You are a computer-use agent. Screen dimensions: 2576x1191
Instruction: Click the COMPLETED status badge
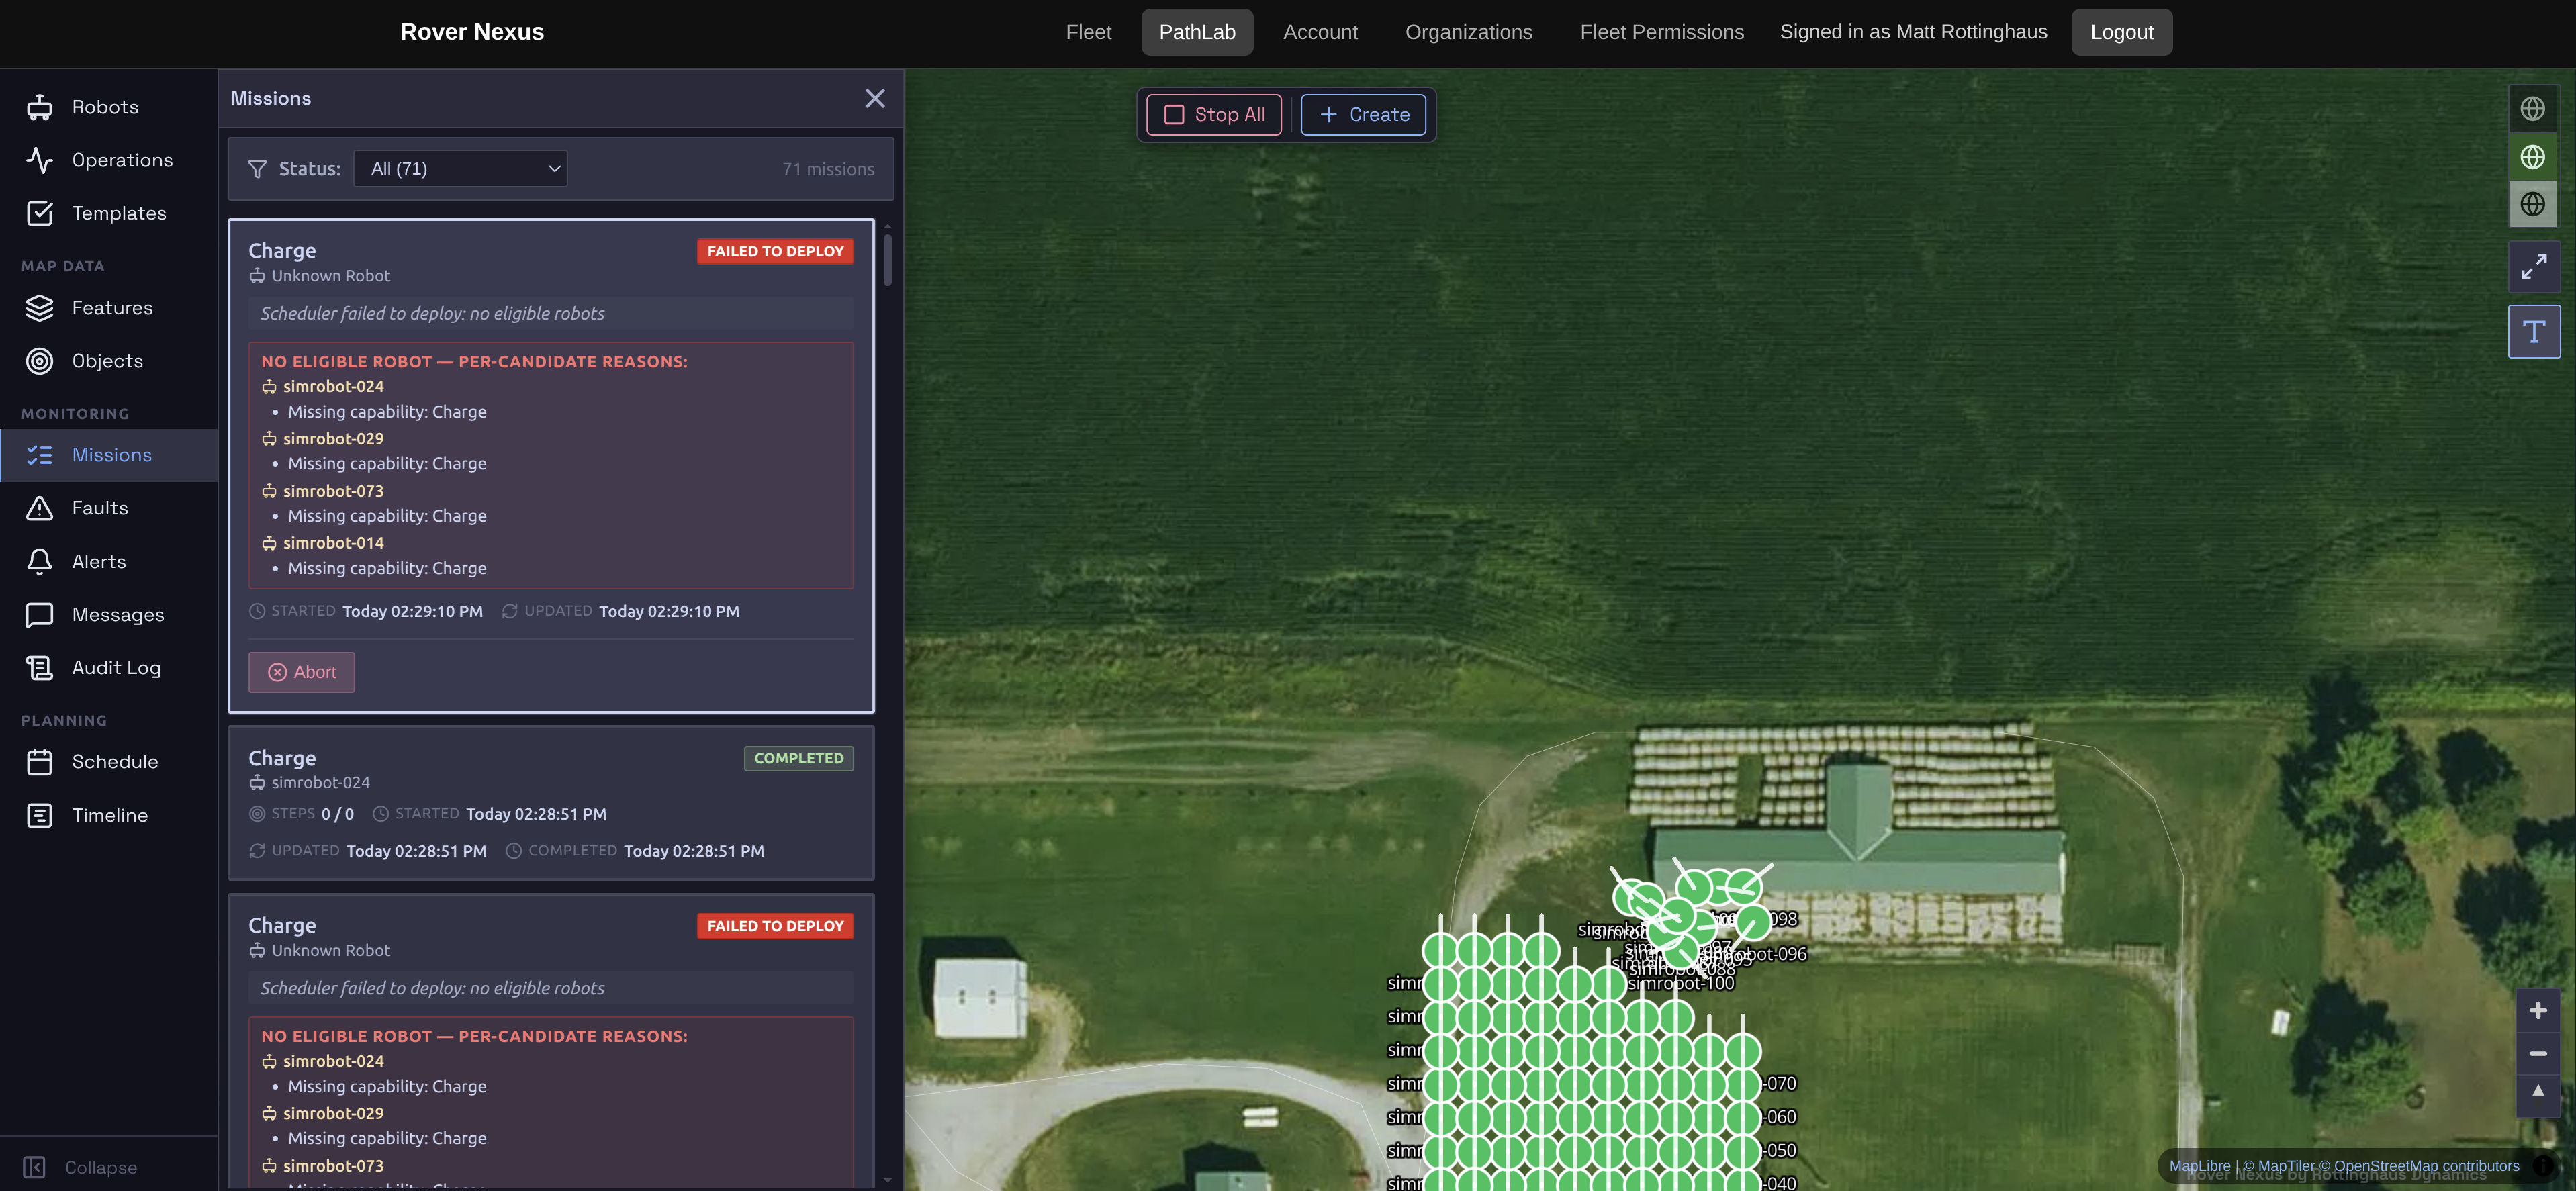[798, 758]
